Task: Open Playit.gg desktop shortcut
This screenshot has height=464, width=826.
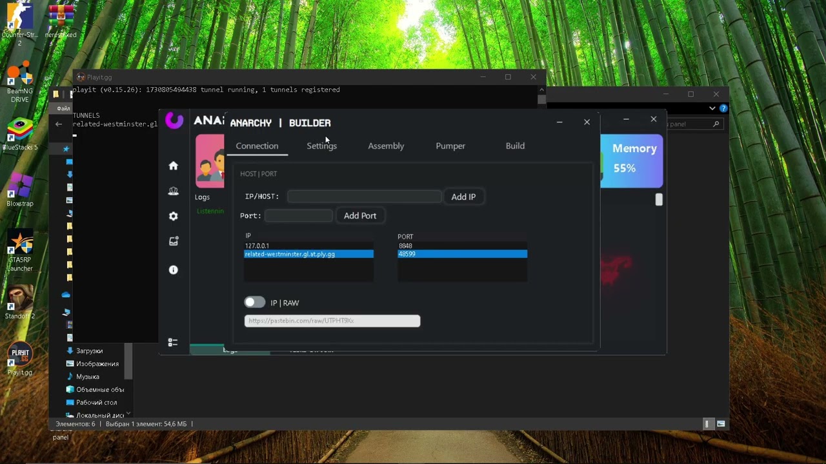Action: tap(19, 358)
